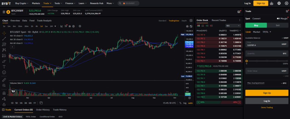Choose the text annotation tool
Viewport: 290px width, 119px height.
point(4,67)
